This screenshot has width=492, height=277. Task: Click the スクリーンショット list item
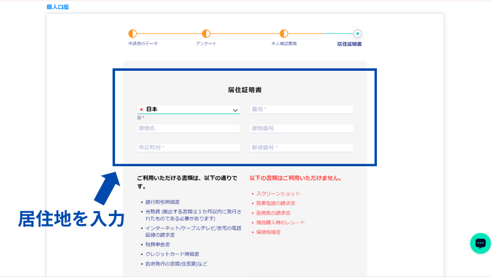click(x=278, y=194)
